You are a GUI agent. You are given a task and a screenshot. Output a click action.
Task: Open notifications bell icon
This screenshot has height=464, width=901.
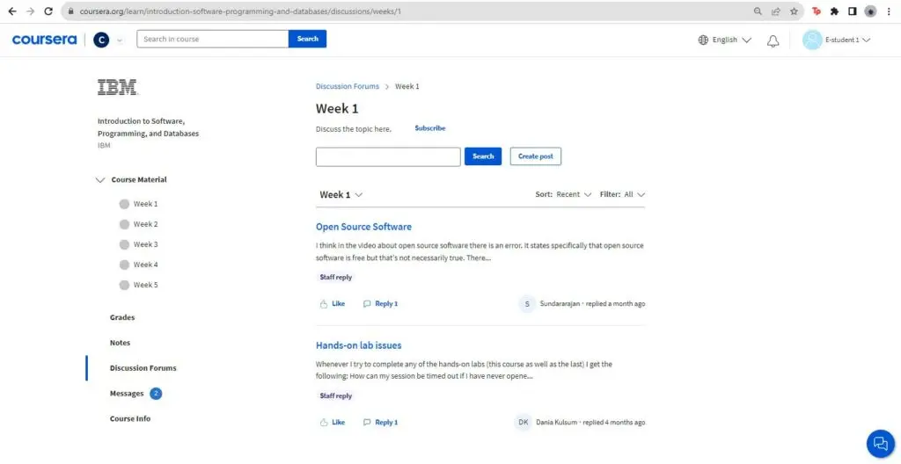tap(773, 40)
